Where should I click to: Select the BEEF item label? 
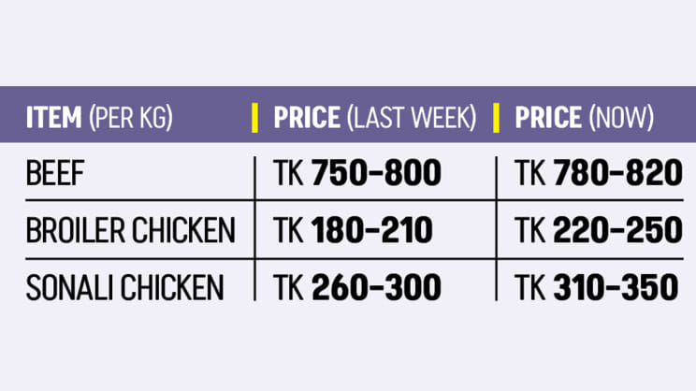tap(56, 174)
